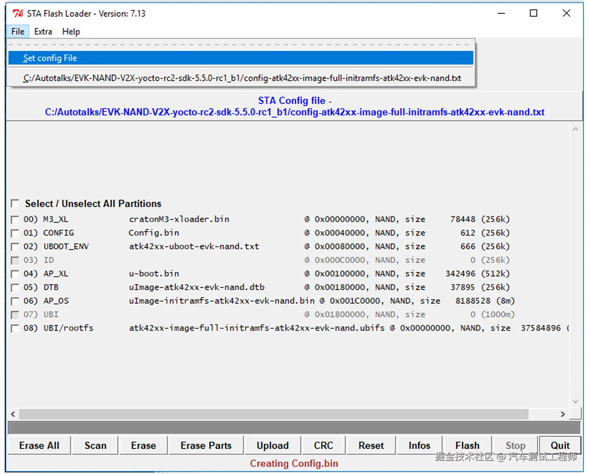Open the Extra menu
The width and height of the screenshot is (589, 474).
(x=43, y=31)
